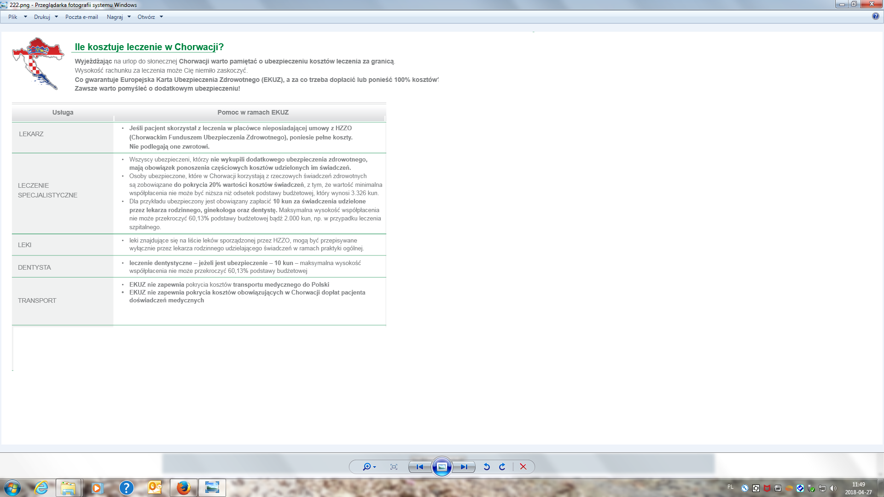Open Internet Explorer from the taskbar
Image resolution: width=884 pixels, height=497 pixels.
click(x=41, y=487)
